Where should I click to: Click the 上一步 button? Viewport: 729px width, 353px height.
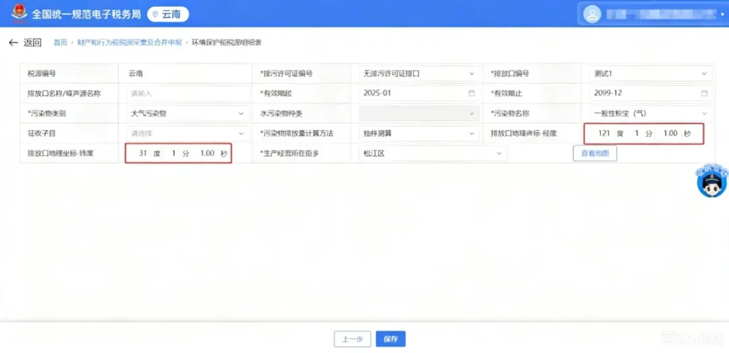point(352,339)
